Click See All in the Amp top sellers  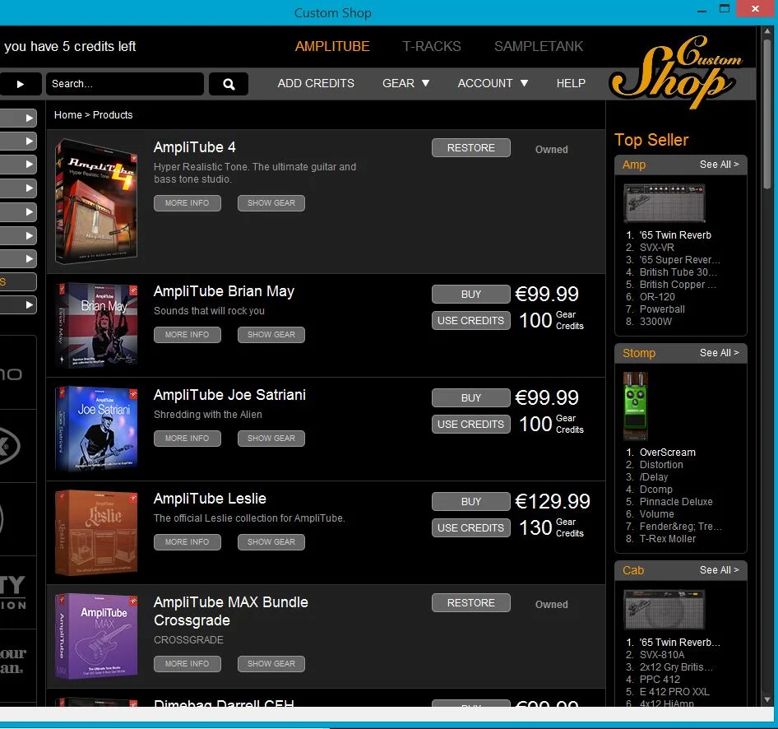(719, 165)
